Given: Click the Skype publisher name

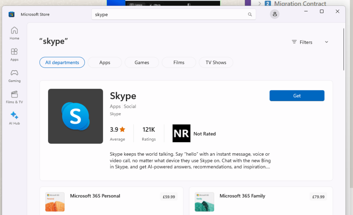Looking at the screenshot, I should click(x=115, y=114).
